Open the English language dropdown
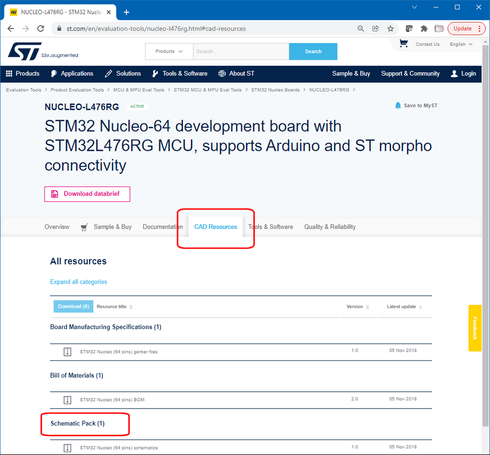The image size is (490, 455). pyautogui.click(x=461, y=44)
